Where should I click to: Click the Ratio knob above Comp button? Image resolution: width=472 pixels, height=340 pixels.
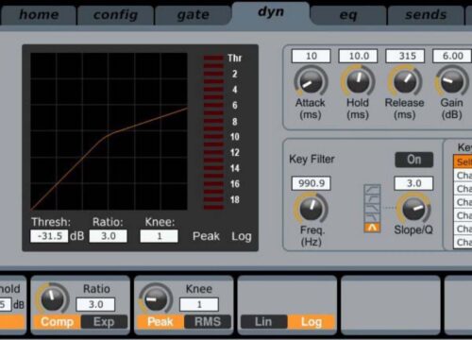[x=52, y=298]
